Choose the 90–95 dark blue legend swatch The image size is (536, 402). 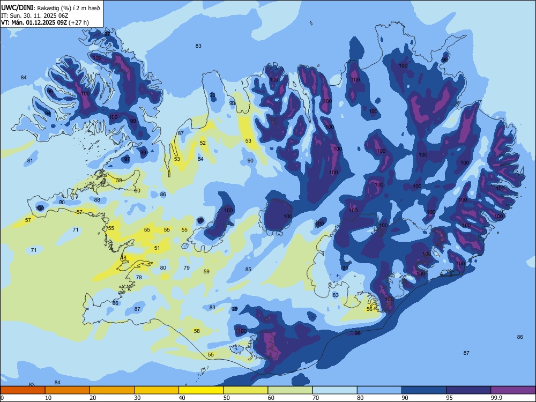(x=424, y=390)
